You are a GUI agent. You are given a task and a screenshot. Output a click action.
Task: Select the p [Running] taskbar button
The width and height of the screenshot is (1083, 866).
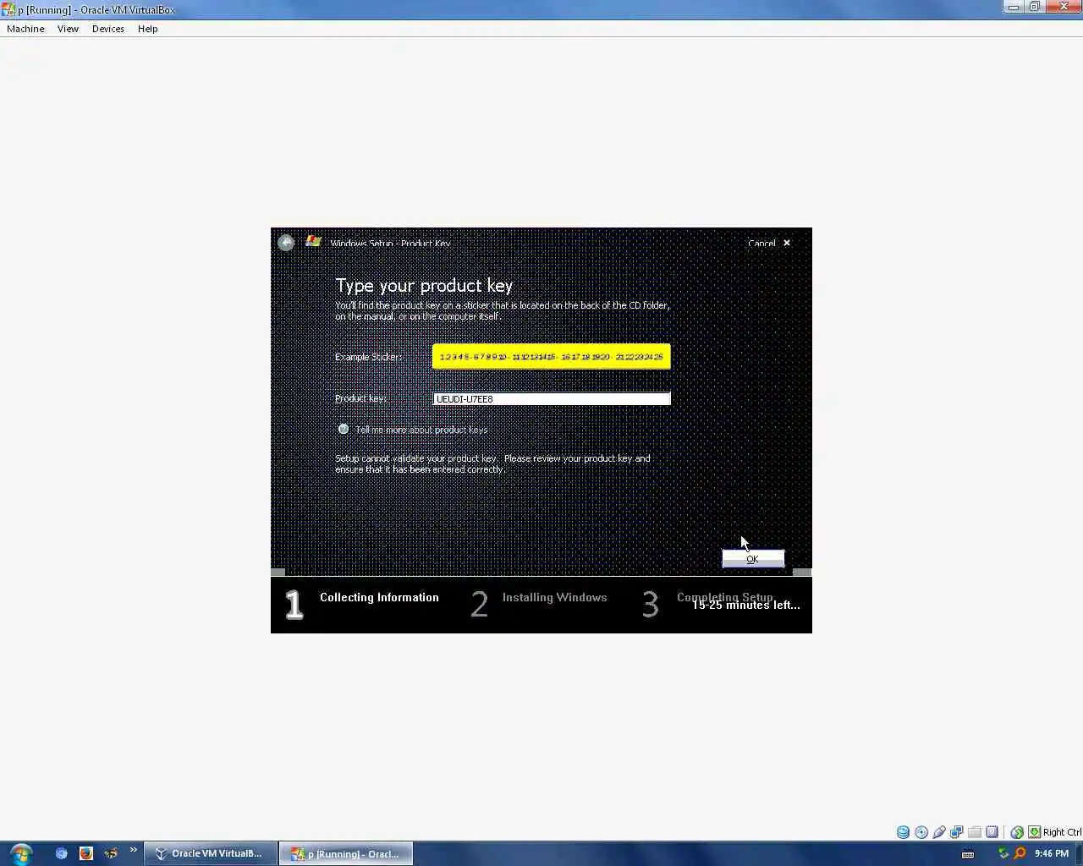click(346, 853)
